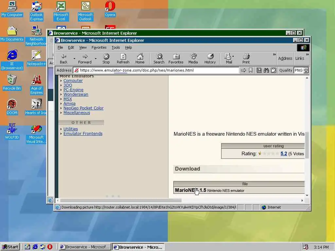The image size is (335, 251).
Task: Select the Opera desktop shortcut
Action: click(x=110, y=9)
